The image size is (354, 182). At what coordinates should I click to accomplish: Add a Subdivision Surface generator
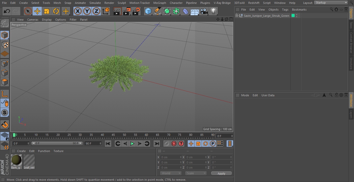(167, 11)
